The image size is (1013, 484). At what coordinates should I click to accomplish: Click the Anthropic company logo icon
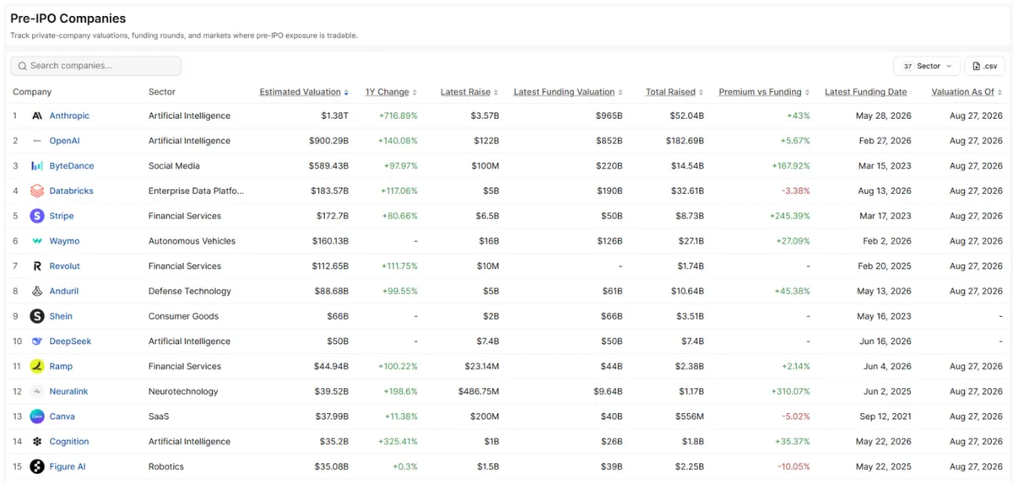tap(37, 116)
